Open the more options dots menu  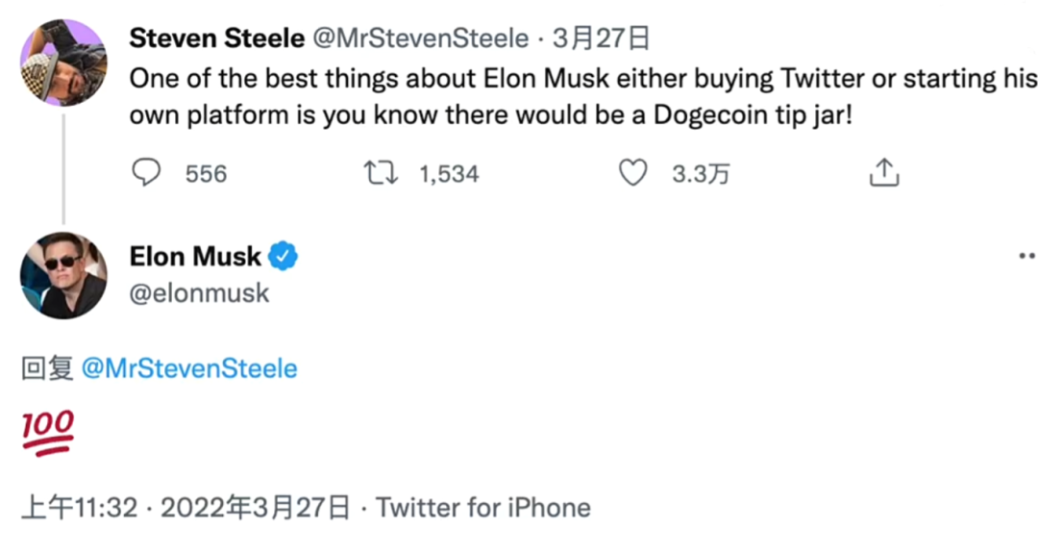[x=1026, y=257]
